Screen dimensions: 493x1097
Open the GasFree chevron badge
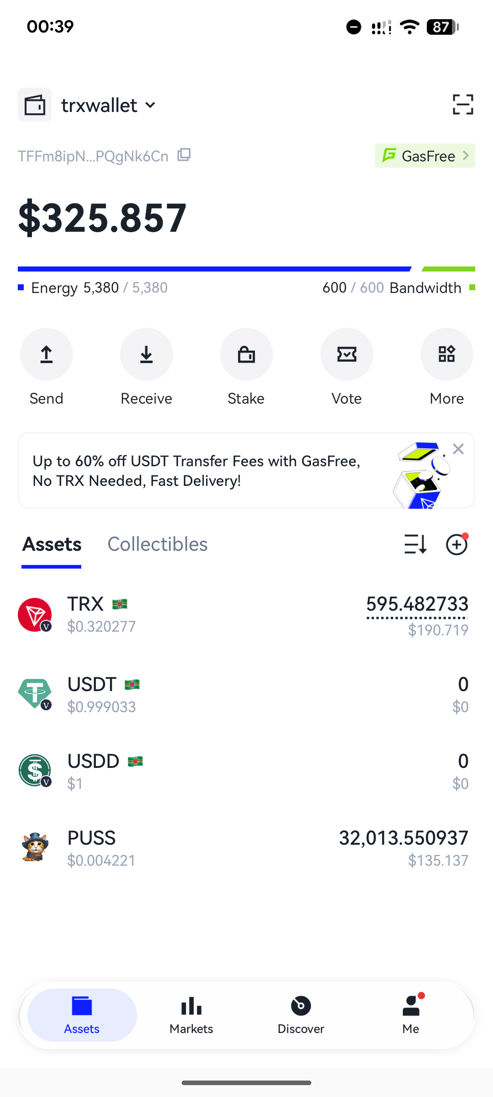[425, 156]
